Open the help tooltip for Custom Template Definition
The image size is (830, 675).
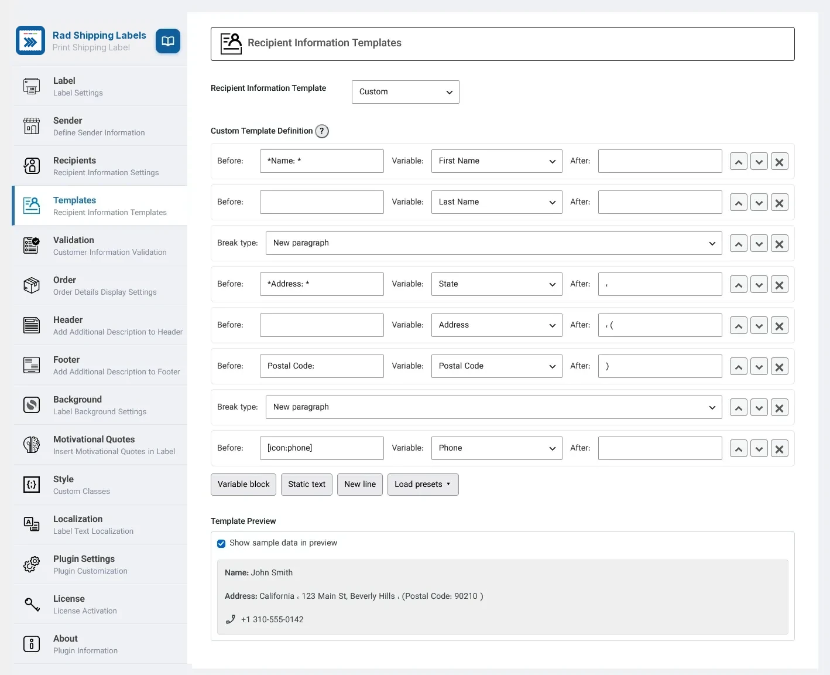322,131
